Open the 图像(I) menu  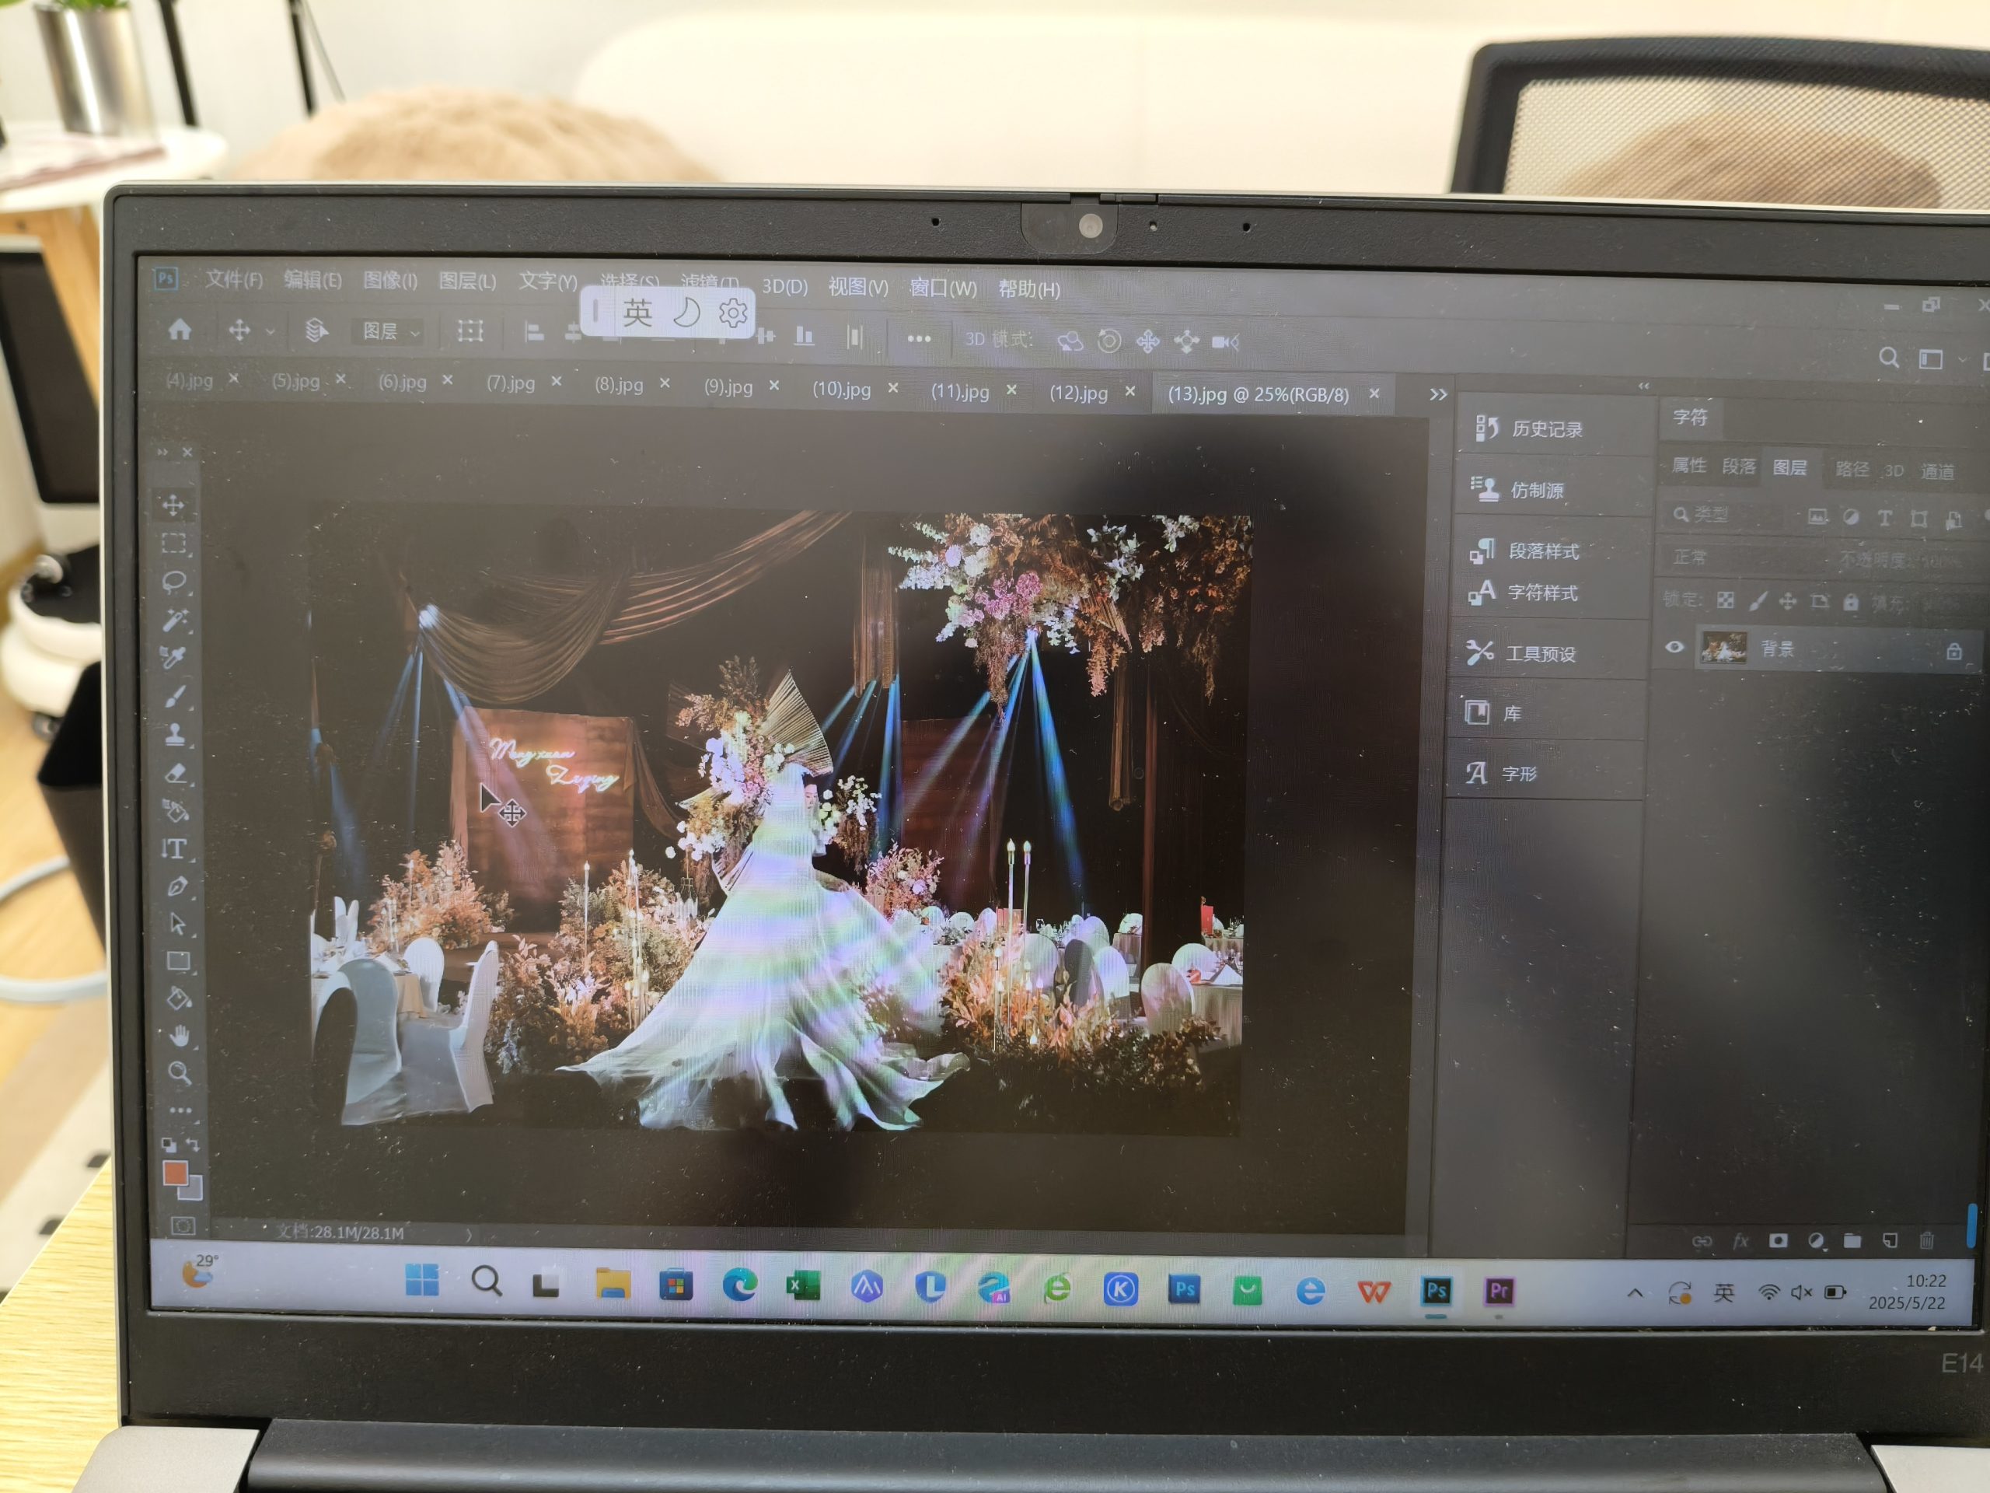coord(389,280)
